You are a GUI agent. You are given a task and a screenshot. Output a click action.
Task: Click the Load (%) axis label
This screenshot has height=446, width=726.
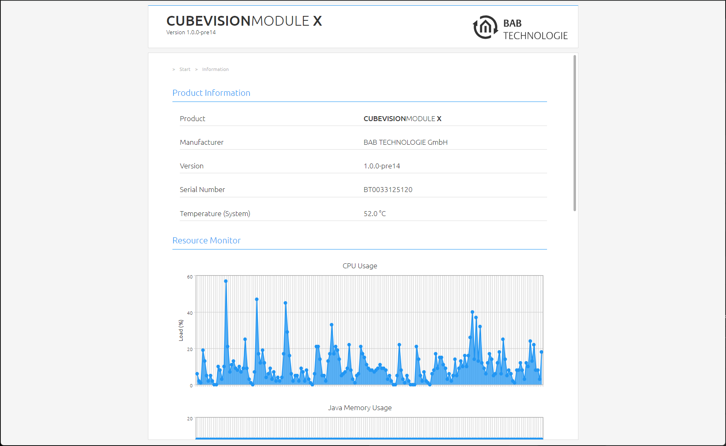[x=181, y=330]
